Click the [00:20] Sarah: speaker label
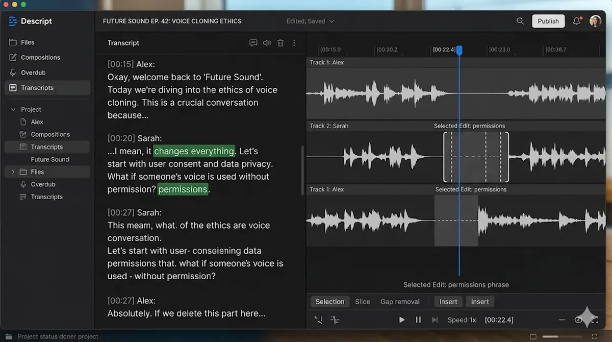This screenshot has width=612, height=342. [134, 138]
